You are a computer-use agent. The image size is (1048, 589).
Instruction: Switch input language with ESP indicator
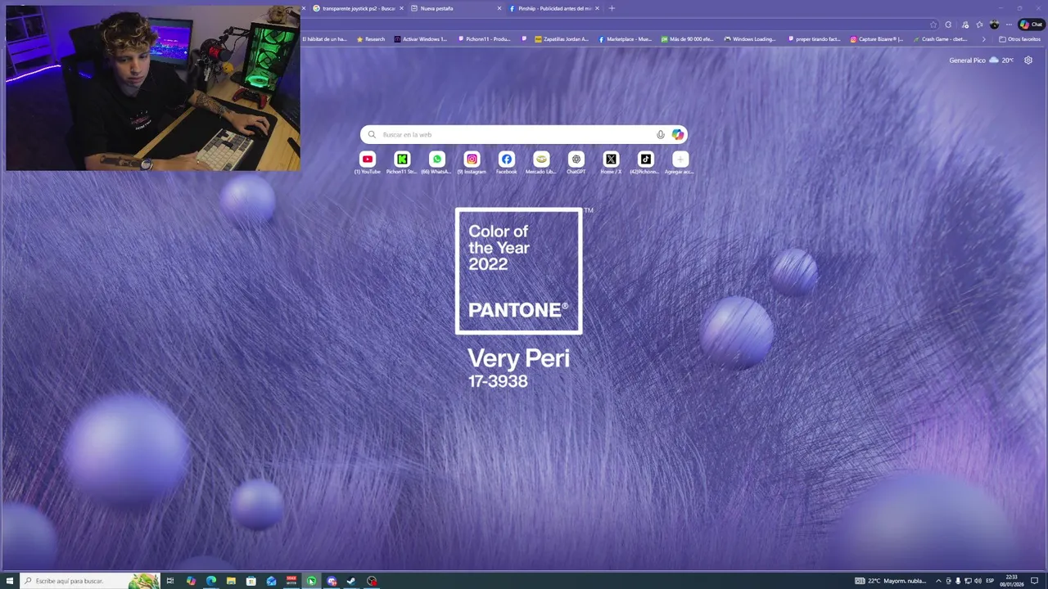pyautogui.click(x=990, y=581)
